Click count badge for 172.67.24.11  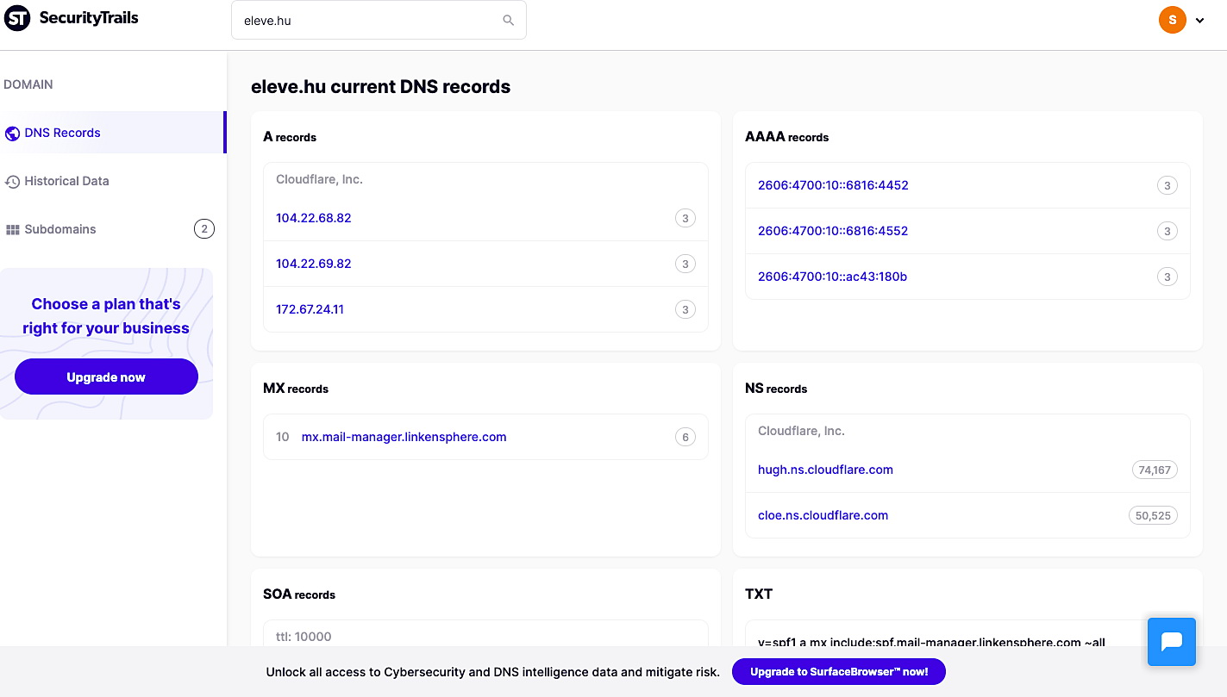click(685, 310)
